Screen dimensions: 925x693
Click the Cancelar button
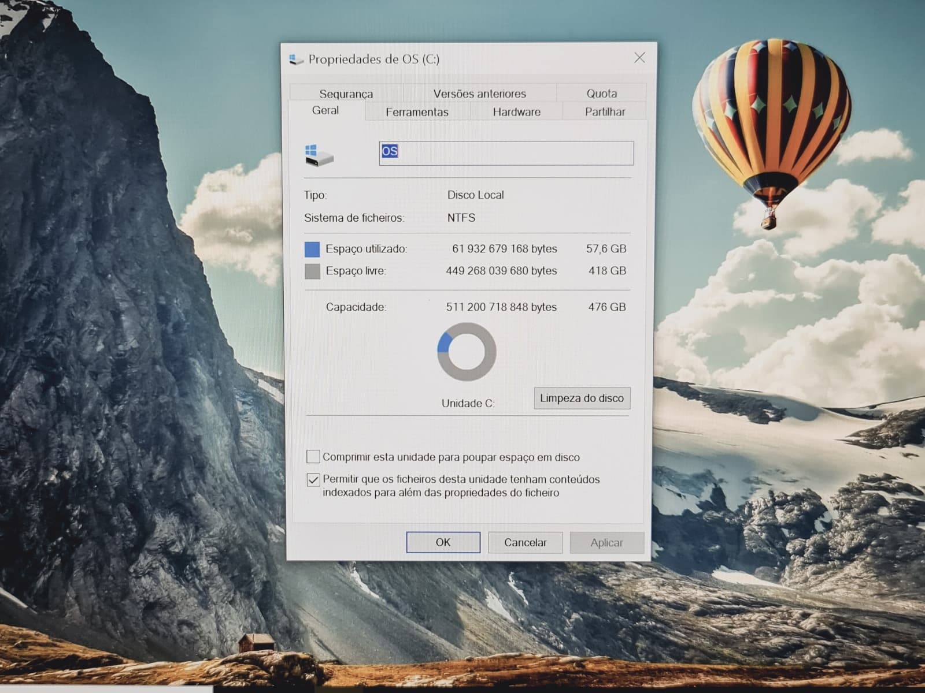tap(525, 542)
